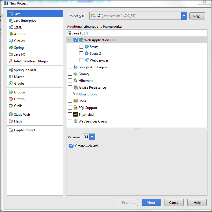The image size is (212, 212).
Task: Tick the SQL Support checkbox
Action: (70, 108)
